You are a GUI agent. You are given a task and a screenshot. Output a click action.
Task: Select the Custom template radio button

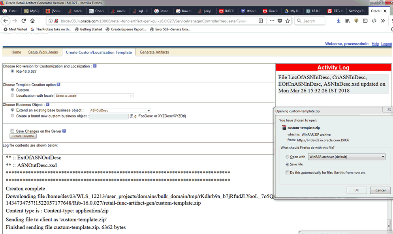pyautogui.click(x=12, y=90)
